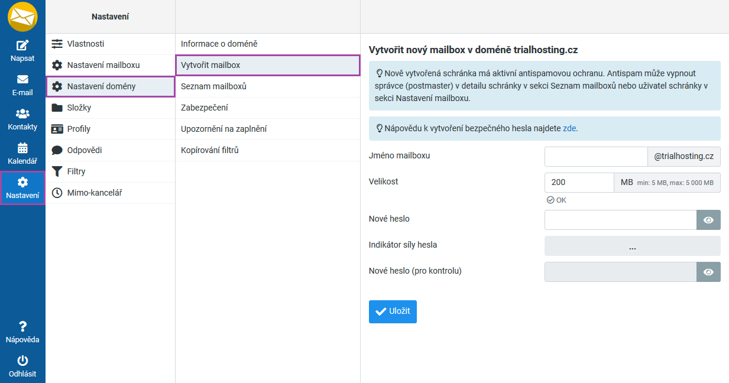Click the yellow envelope app logo
This screenshot has width=729, height=383.
(22, 16)
